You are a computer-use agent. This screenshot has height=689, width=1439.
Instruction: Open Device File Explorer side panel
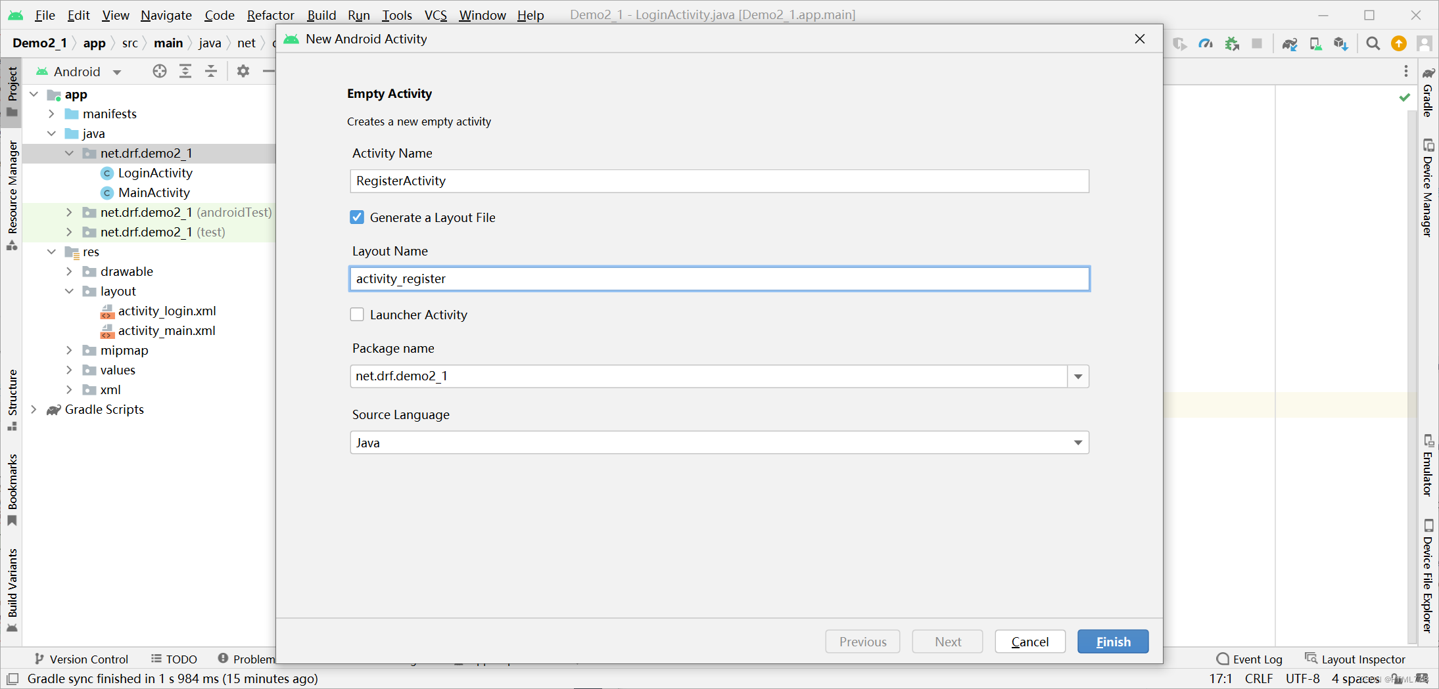1428,575
